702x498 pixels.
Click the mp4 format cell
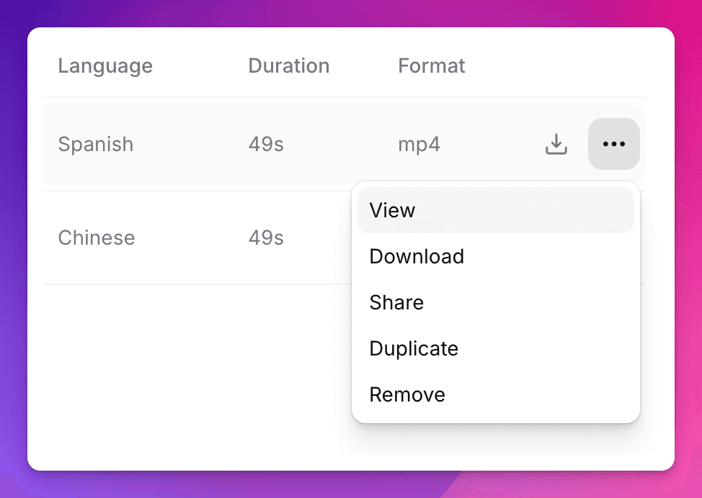[x=419, y=145]
